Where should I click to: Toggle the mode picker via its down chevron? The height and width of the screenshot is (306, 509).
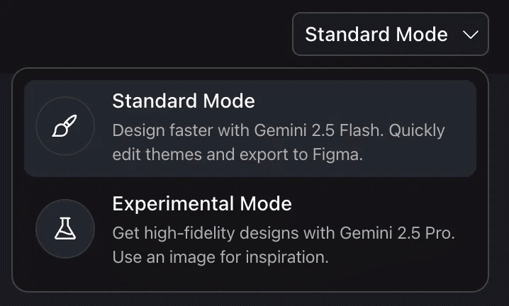[471, 34]
